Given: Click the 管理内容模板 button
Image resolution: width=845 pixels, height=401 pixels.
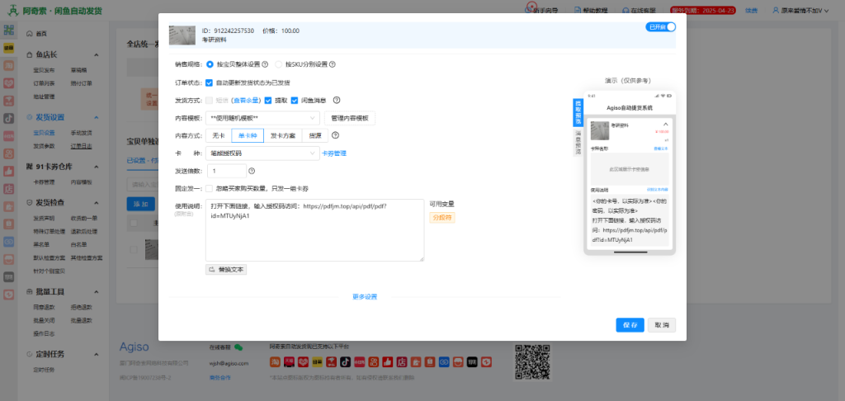Looking at the screenshot, I should click(349, 118).
